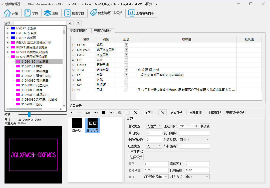Select the hatch line fill icon
The height and width of the screenshot is (188, 270).
[x=120, y=113]
